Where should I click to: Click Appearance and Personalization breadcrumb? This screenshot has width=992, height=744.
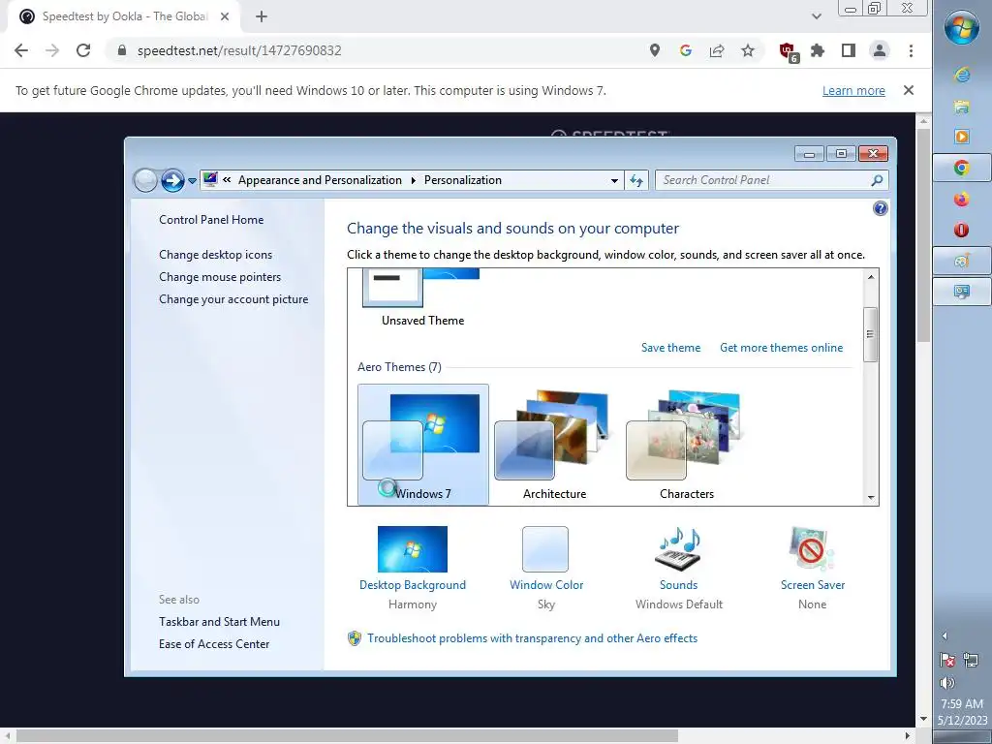tap(320, 180)
